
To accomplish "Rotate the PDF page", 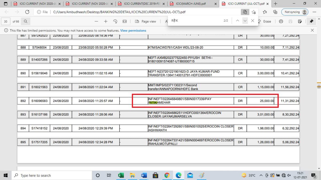I will [x=115, y=21].
